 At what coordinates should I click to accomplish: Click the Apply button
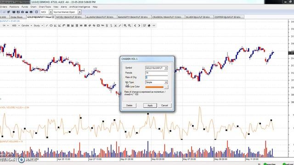[150, 105]
